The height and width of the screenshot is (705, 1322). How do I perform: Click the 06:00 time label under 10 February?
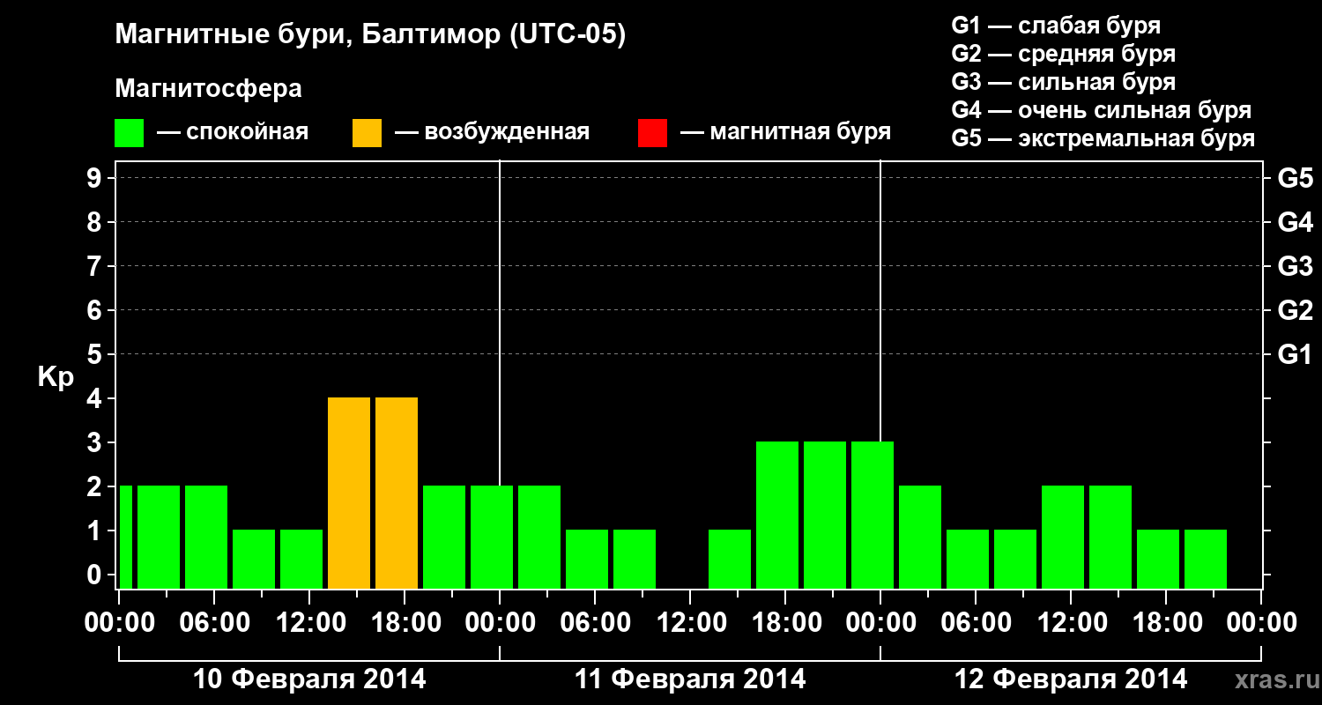pyautogui.click(x=214, y=622)
